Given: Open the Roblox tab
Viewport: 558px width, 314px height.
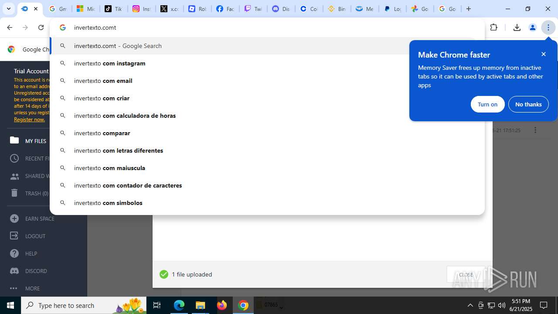Looking at the screenshot, I should 197,9.
